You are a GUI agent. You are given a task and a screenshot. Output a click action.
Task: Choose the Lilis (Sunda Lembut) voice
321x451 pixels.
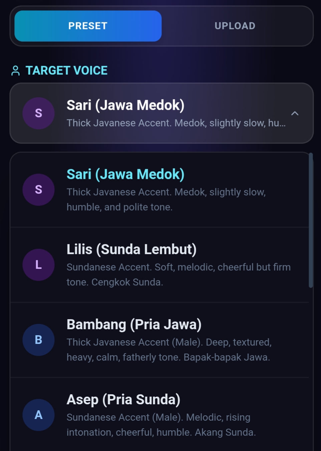click(131, 250)
